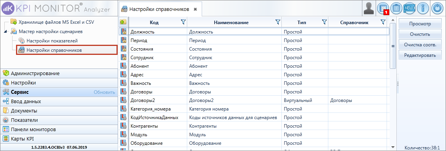Collapse the Мастер настройки сценариев tree node
This screenshot has height=151, width=446.
click(x=6, y=32)
